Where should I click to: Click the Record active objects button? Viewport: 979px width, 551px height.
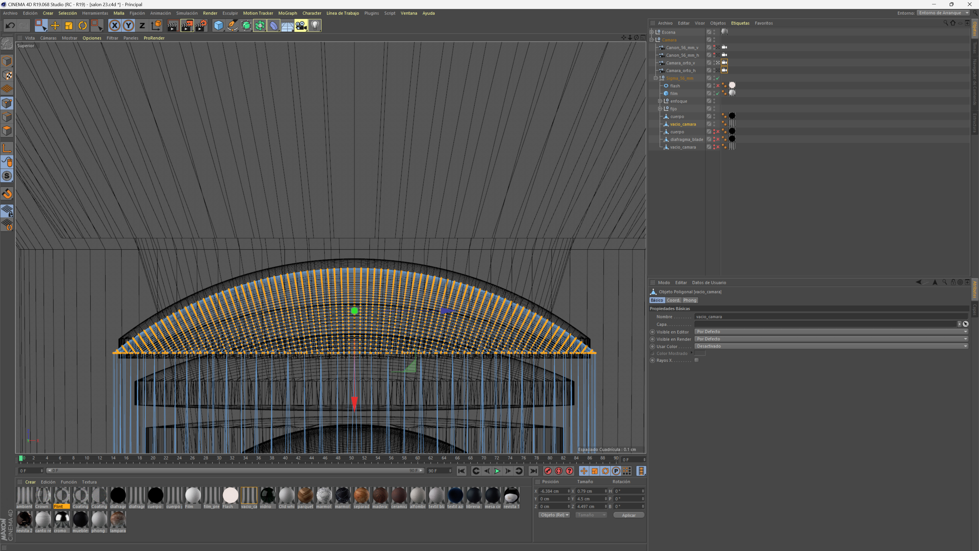click(x=548, y=471)
